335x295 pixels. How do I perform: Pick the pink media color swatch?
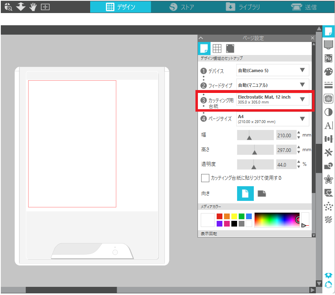coord(227,224)
